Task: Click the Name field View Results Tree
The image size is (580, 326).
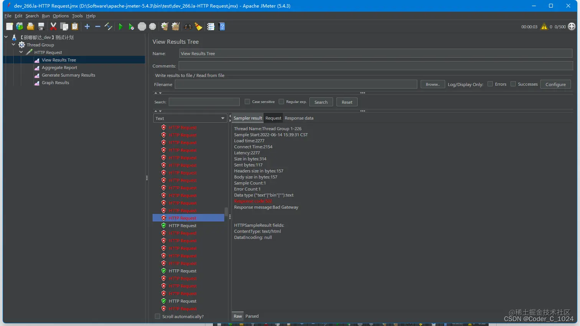Action: pos(376,54)
